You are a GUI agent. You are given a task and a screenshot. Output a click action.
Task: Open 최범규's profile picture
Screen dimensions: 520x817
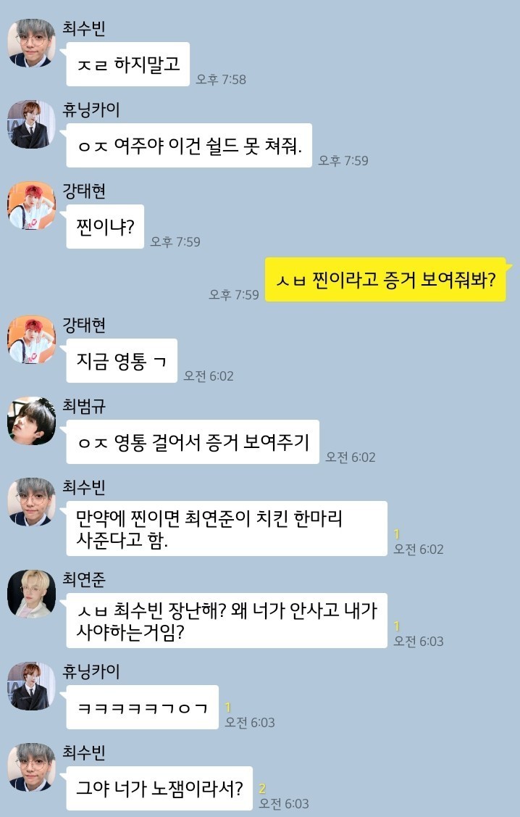pyautogui.click(x=31, y=420)
